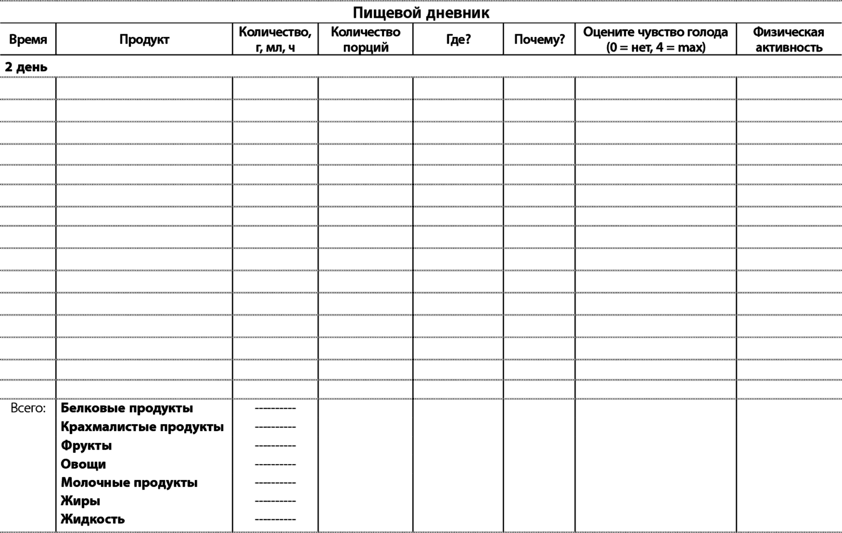Image resolution: width=842 pixels, height=533 pixels.
Task: Click the blank line beside 'Жидкость'
Action: [x=275, y=520]
